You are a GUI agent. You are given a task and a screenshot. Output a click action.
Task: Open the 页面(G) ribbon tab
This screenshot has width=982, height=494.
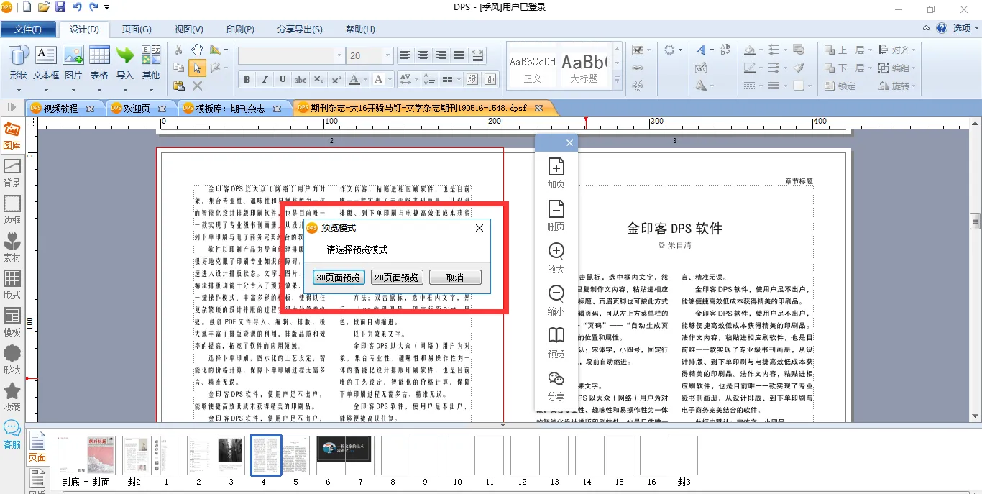click(x=137, y=29)
